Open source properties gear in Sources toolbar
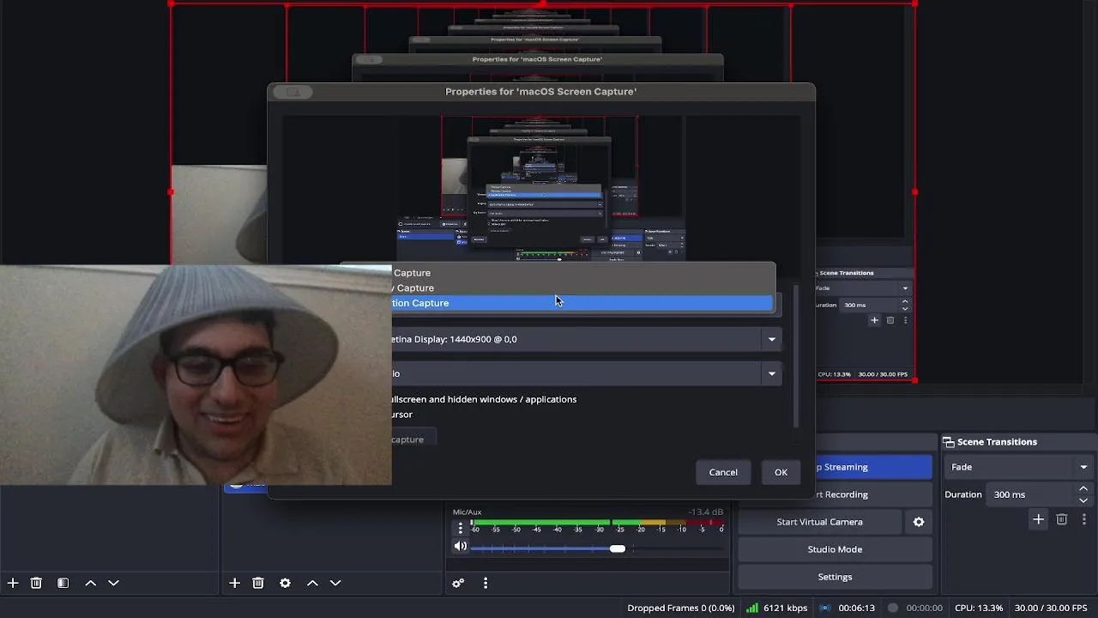This screenshot has width=1098, height=618. (x=285, y=583)
